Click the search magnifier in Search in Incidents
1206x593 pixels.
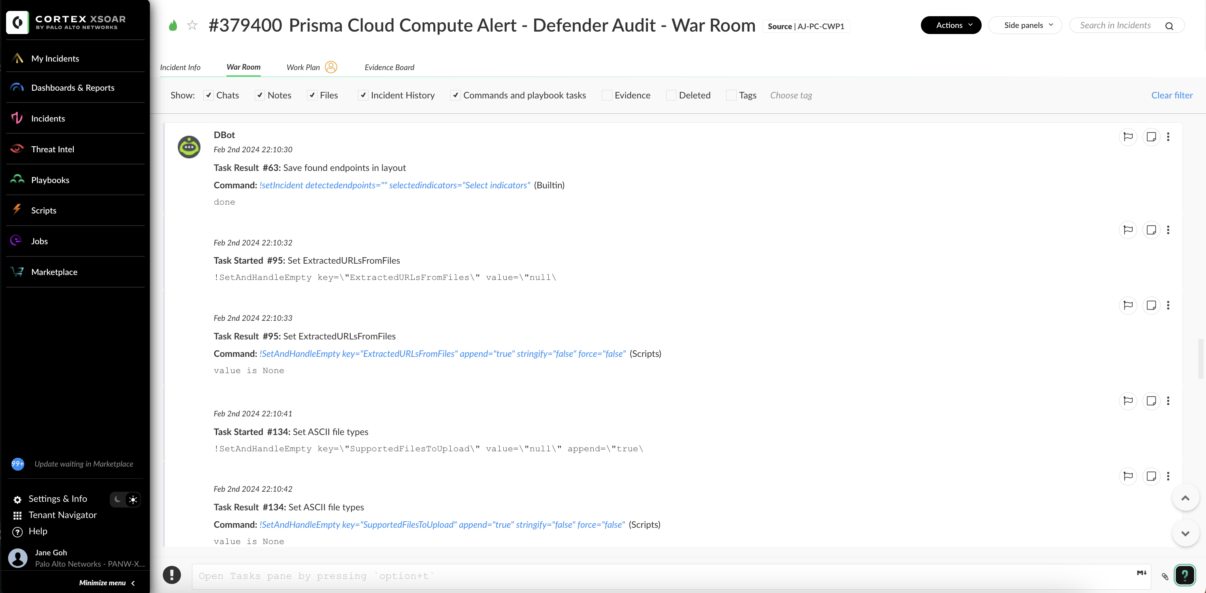click(x=1169, y=26)
